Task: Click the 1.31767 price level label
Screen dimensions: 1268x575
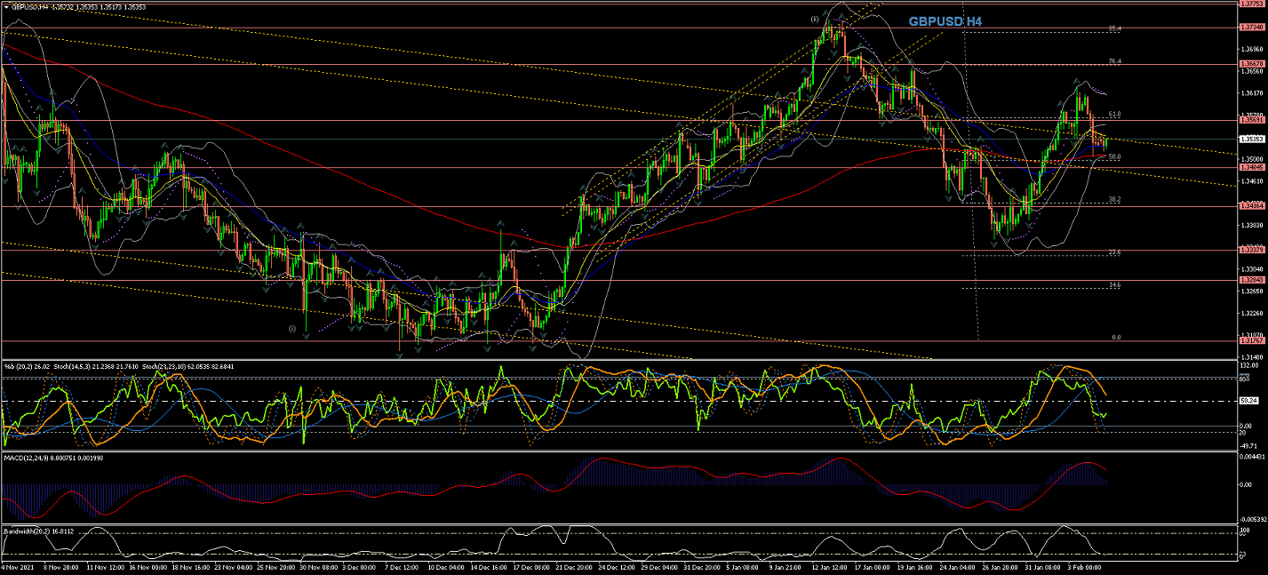Action: 1250,340
